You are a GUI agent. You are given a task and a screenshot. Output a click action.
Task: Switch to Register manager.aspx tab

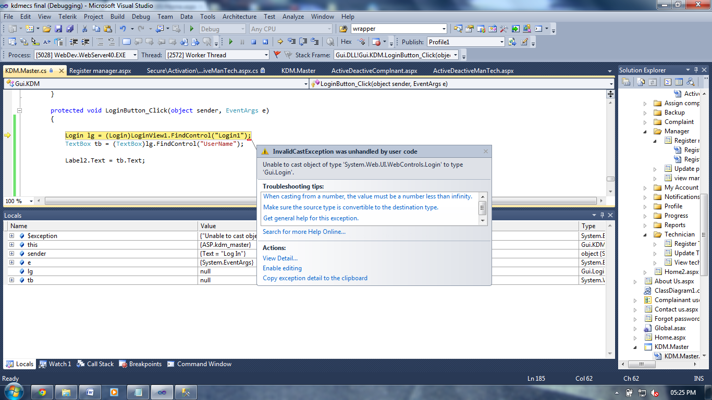tap(100, 71)
